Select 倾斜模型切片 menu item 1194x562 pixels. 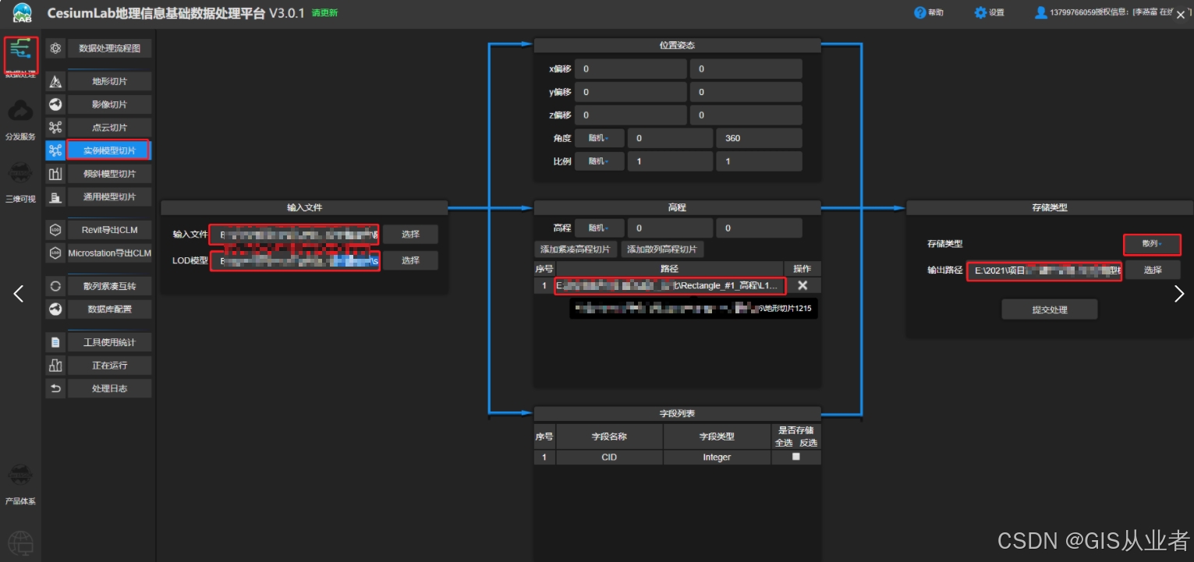[110, 173]
